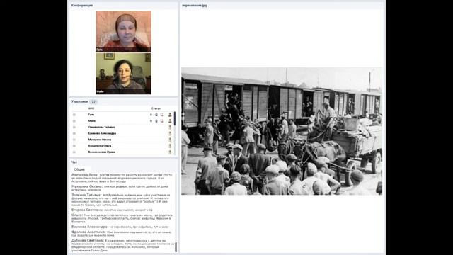Select participant Мухорина Оксана in the participants list
This screenshot has width=453, height=255.
click(x=100, y=140)
